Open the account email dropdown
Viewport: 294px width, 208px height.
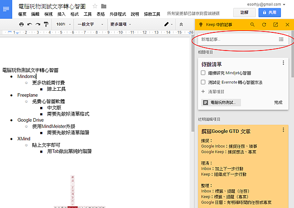coord(266,4)
